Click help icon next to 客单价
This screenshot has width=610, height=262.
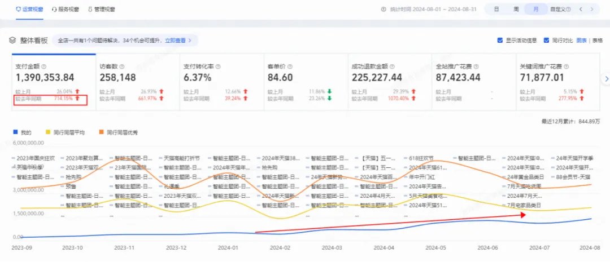290,66
